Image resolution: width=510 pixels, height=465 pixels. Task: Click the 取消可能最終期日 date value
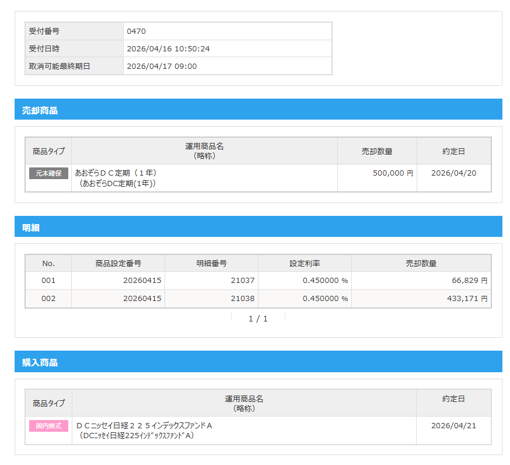pos(162,67)
